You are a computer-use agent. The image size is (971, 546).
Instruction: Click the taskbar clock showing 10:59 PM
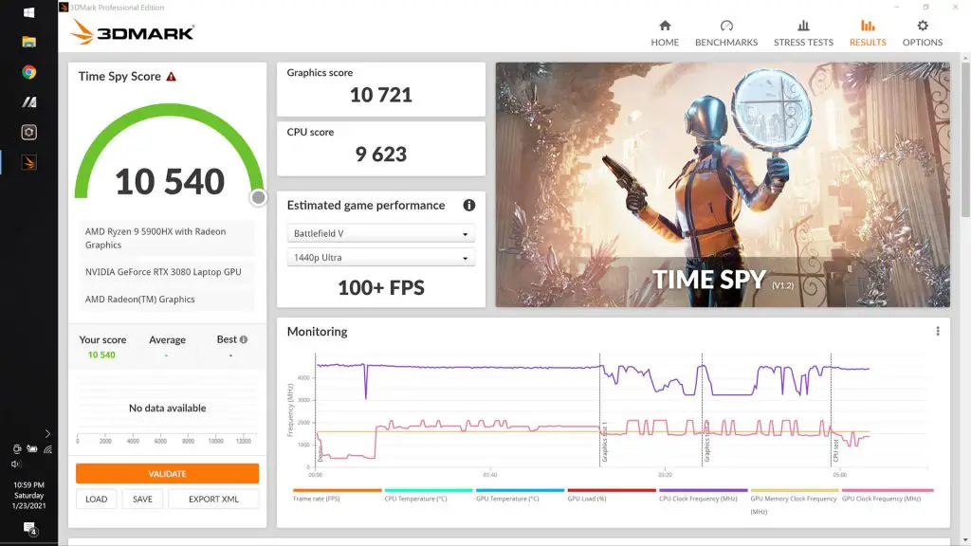(x=28, y=495)
